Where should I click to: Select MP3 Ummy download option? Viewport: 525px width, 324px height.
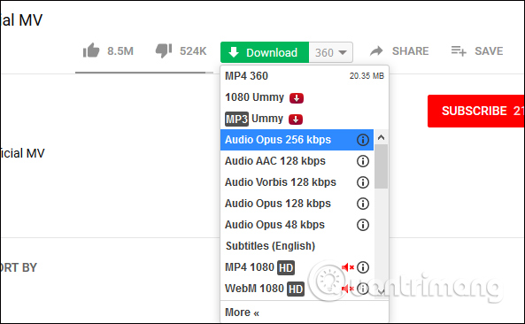[305, 119]
